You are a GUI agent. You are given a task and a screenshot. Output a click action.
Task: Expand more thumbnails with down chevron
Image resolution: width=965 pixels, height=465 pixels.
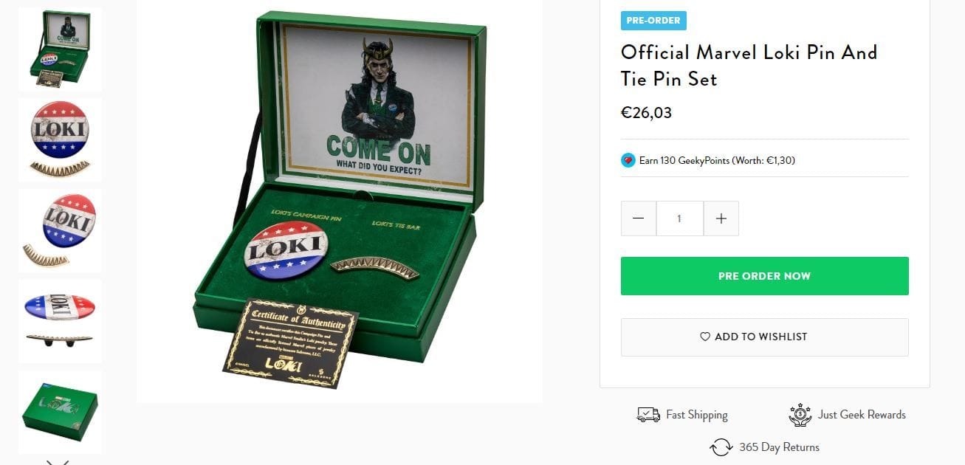58,462
